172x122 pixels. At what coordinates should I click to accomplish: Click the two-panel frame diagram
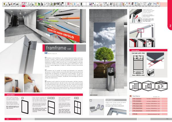tap(51, 107)
